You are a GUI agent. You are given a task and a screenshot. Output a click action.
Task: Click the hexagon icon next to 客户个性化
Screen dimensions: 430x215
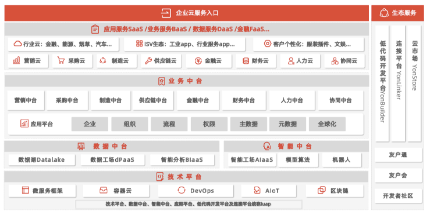[x=268, y=43]
